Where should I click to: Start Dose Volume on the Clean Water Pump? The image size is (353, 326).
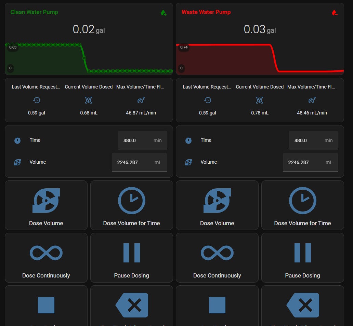[x=46, y=205]
